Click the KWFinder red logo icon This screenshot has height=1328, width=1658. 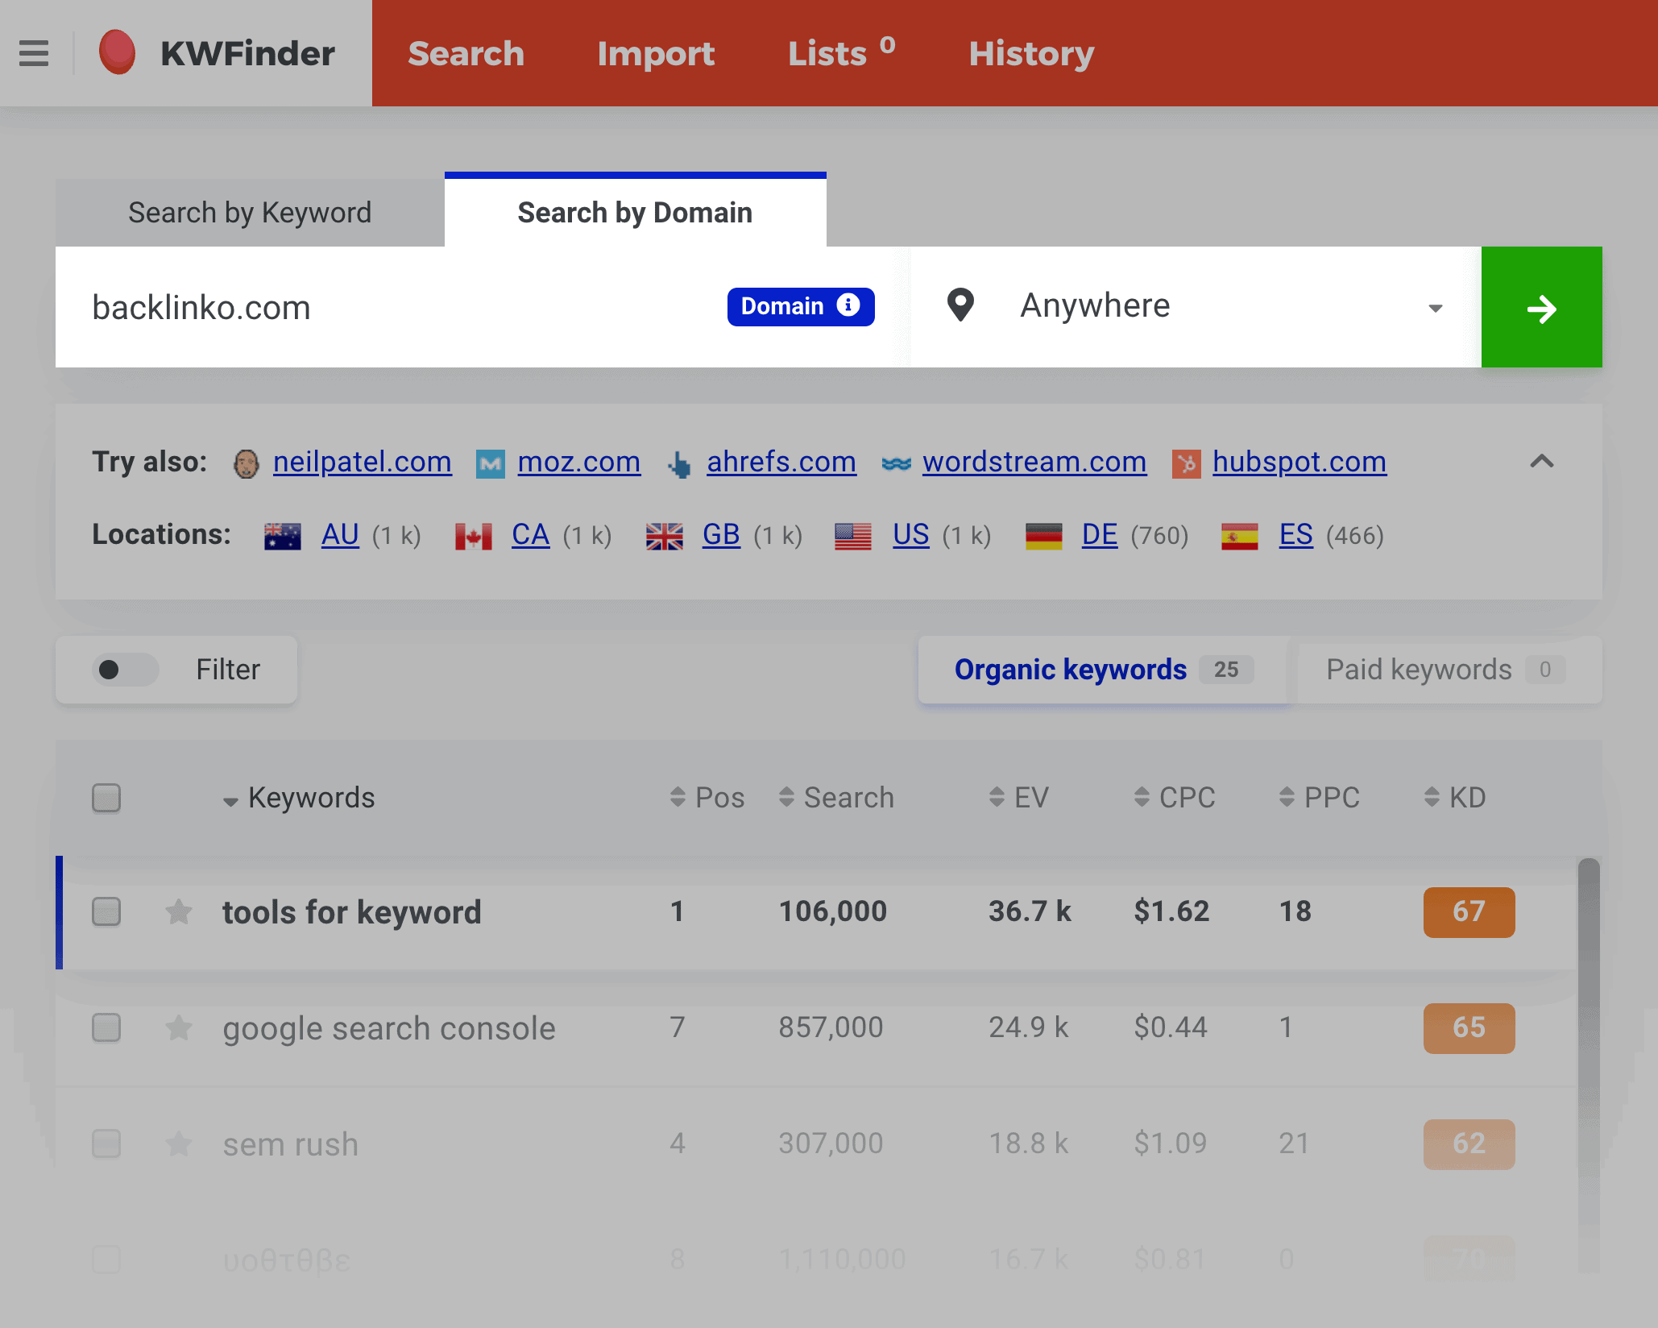coord(117,52)
